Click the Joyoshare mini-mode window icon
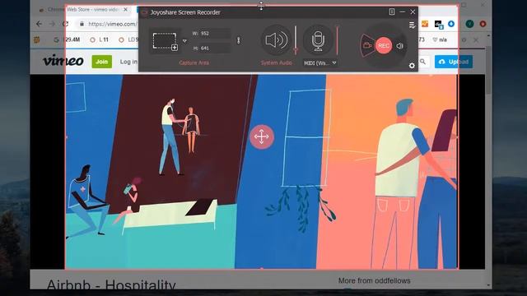 click(x=392, y=12)
